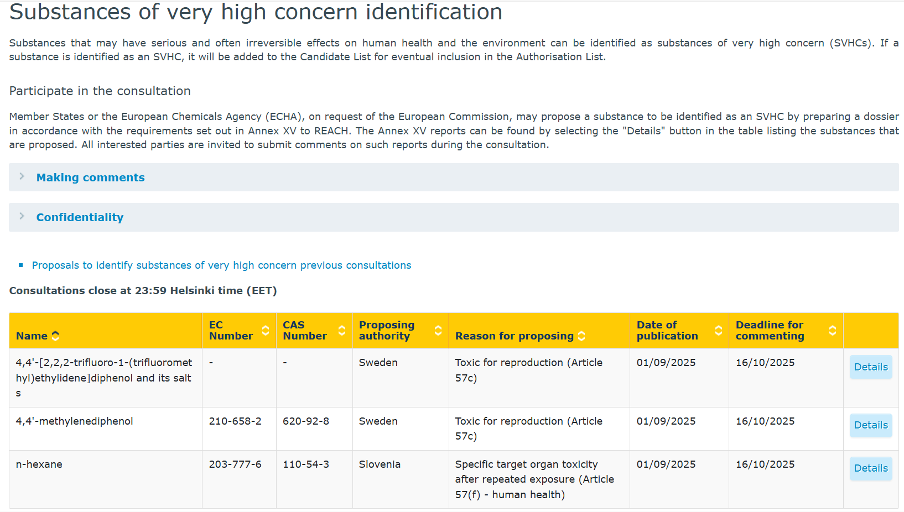The height and width of the screenshot is (512, 904).
Task: Click the CAS number 620-92-8 cell
Action: [x=306, y=421]
